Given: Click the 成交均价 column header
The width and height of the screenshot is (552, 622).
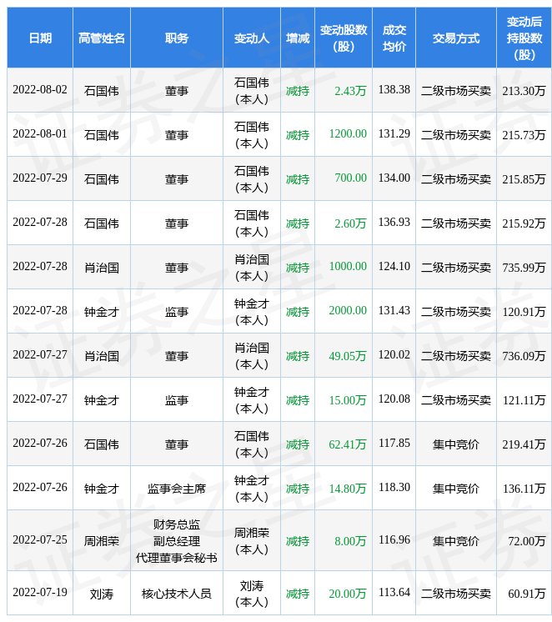Looking at the screenshot, I should point(394,38).
